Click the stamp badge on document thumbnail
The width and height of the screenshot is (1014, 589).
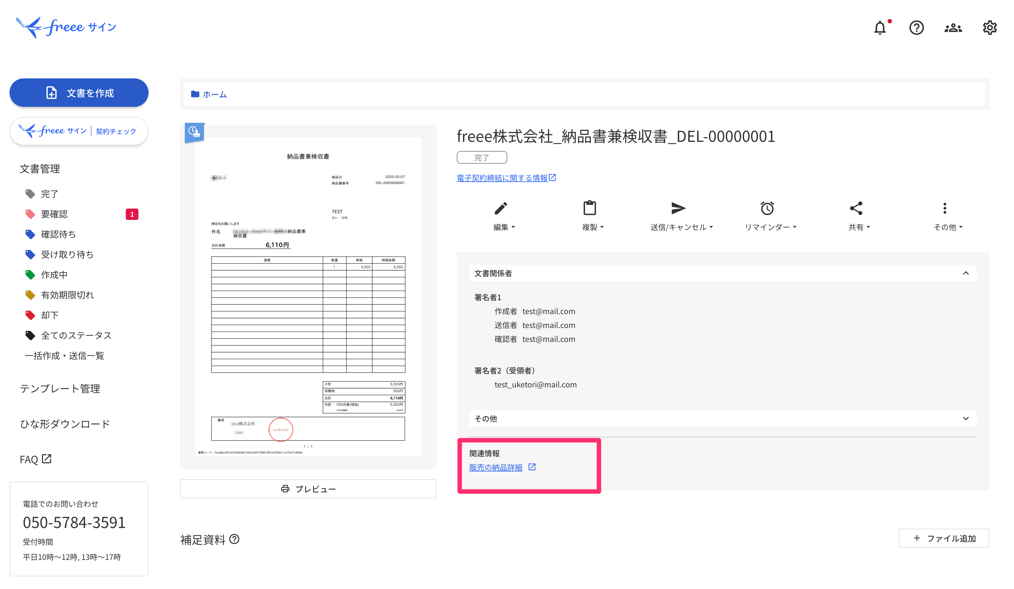click(194, 132)
